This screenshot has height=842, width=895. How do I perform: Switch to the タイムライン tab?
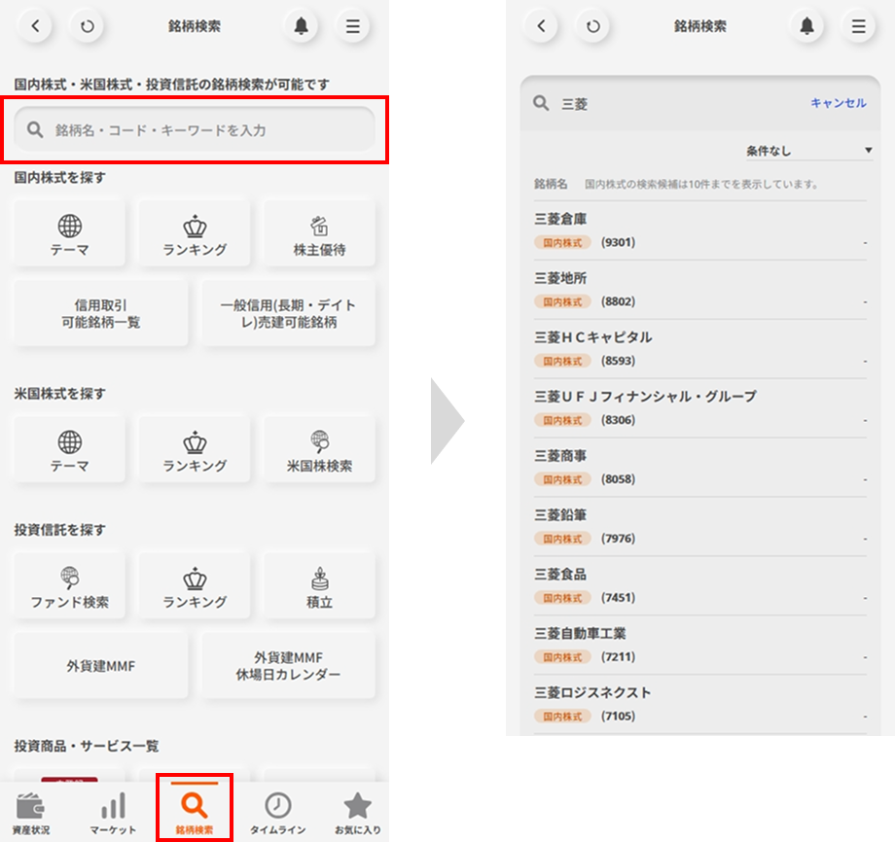point(277,813)
